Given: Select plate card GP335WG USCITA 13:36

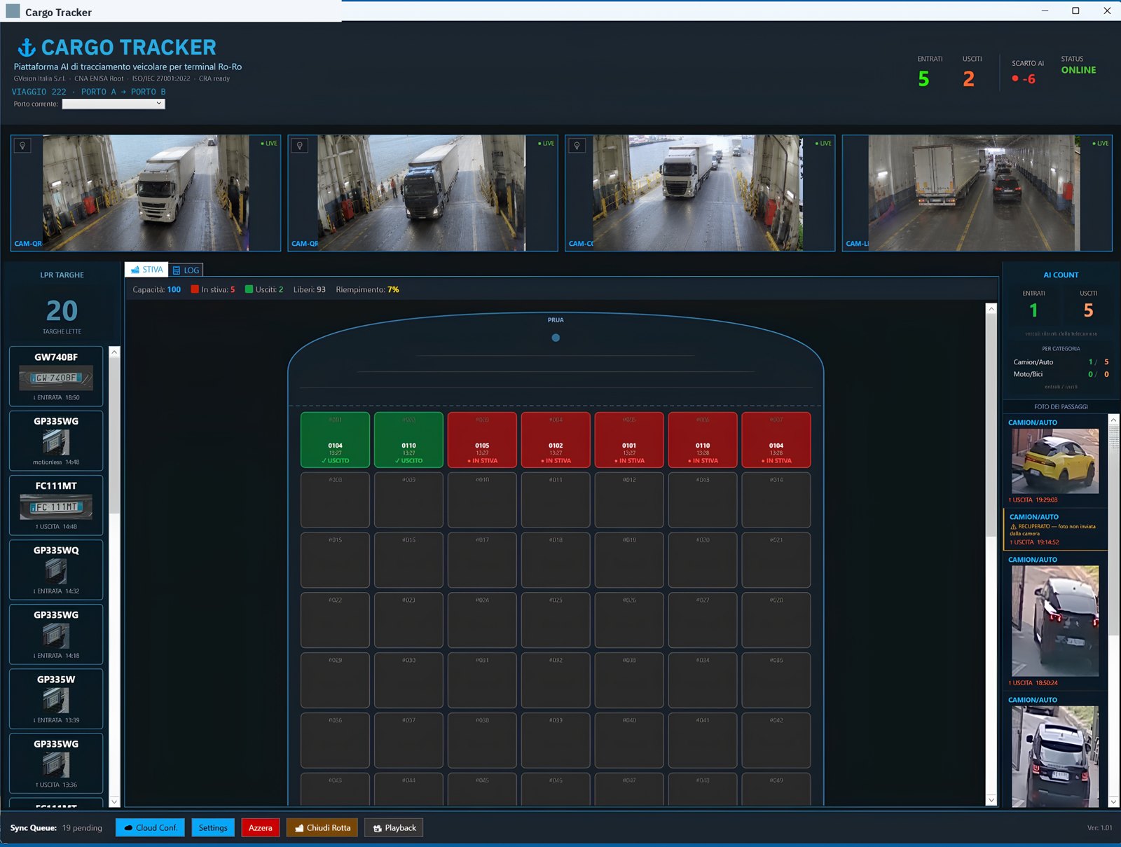Looking at the screenshot, I should 56,763.
